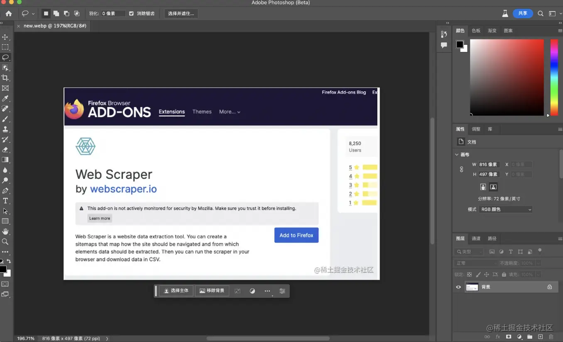Select the Path Selection tool
563x342 pixels.
(5, 211)
